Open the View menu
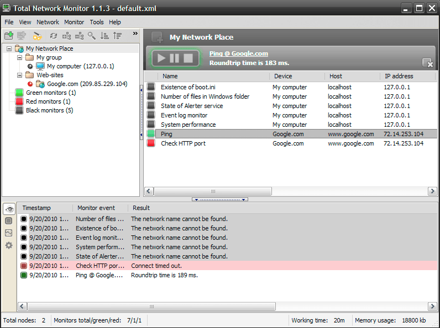440x328 pixels. [25, 22]
